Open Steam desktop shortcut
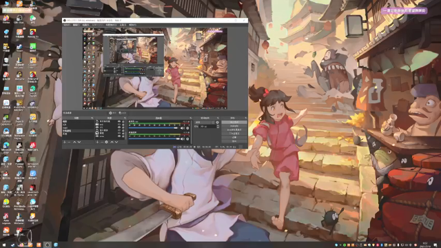 click(19, 48)
